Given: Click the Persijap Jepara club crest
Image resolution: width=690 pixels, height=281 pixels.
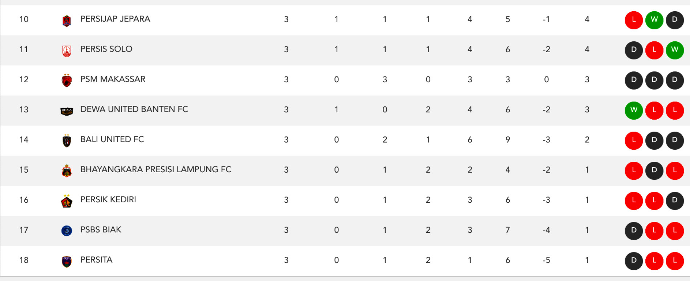Looking at the screenshot, I should tap(66, 21).
